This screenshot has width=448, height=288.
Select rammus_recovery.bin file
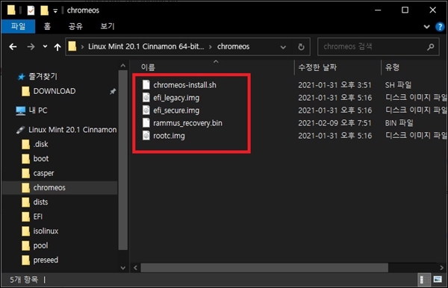[x=187, y=123]
